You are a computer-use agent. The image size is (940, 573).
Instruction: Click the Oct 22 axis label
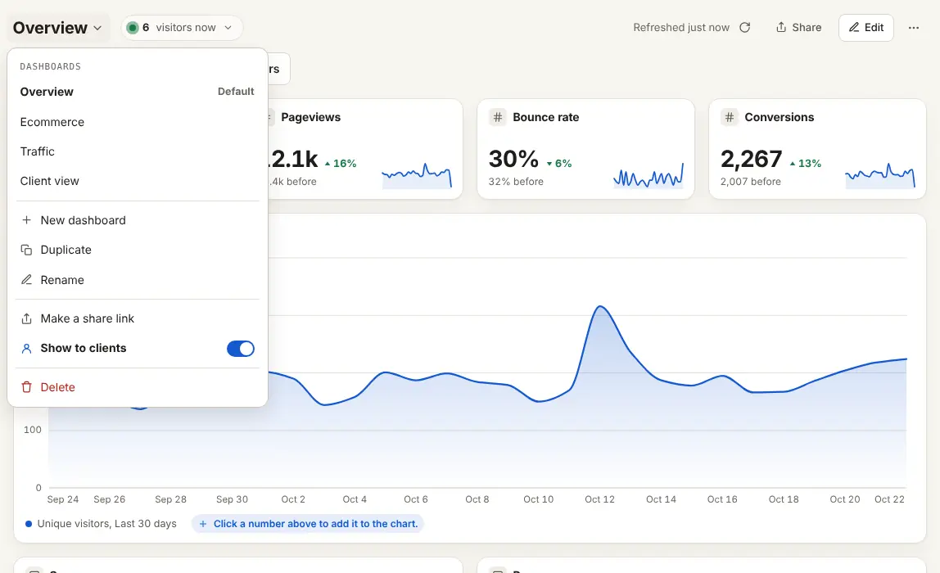click(889, 499)
